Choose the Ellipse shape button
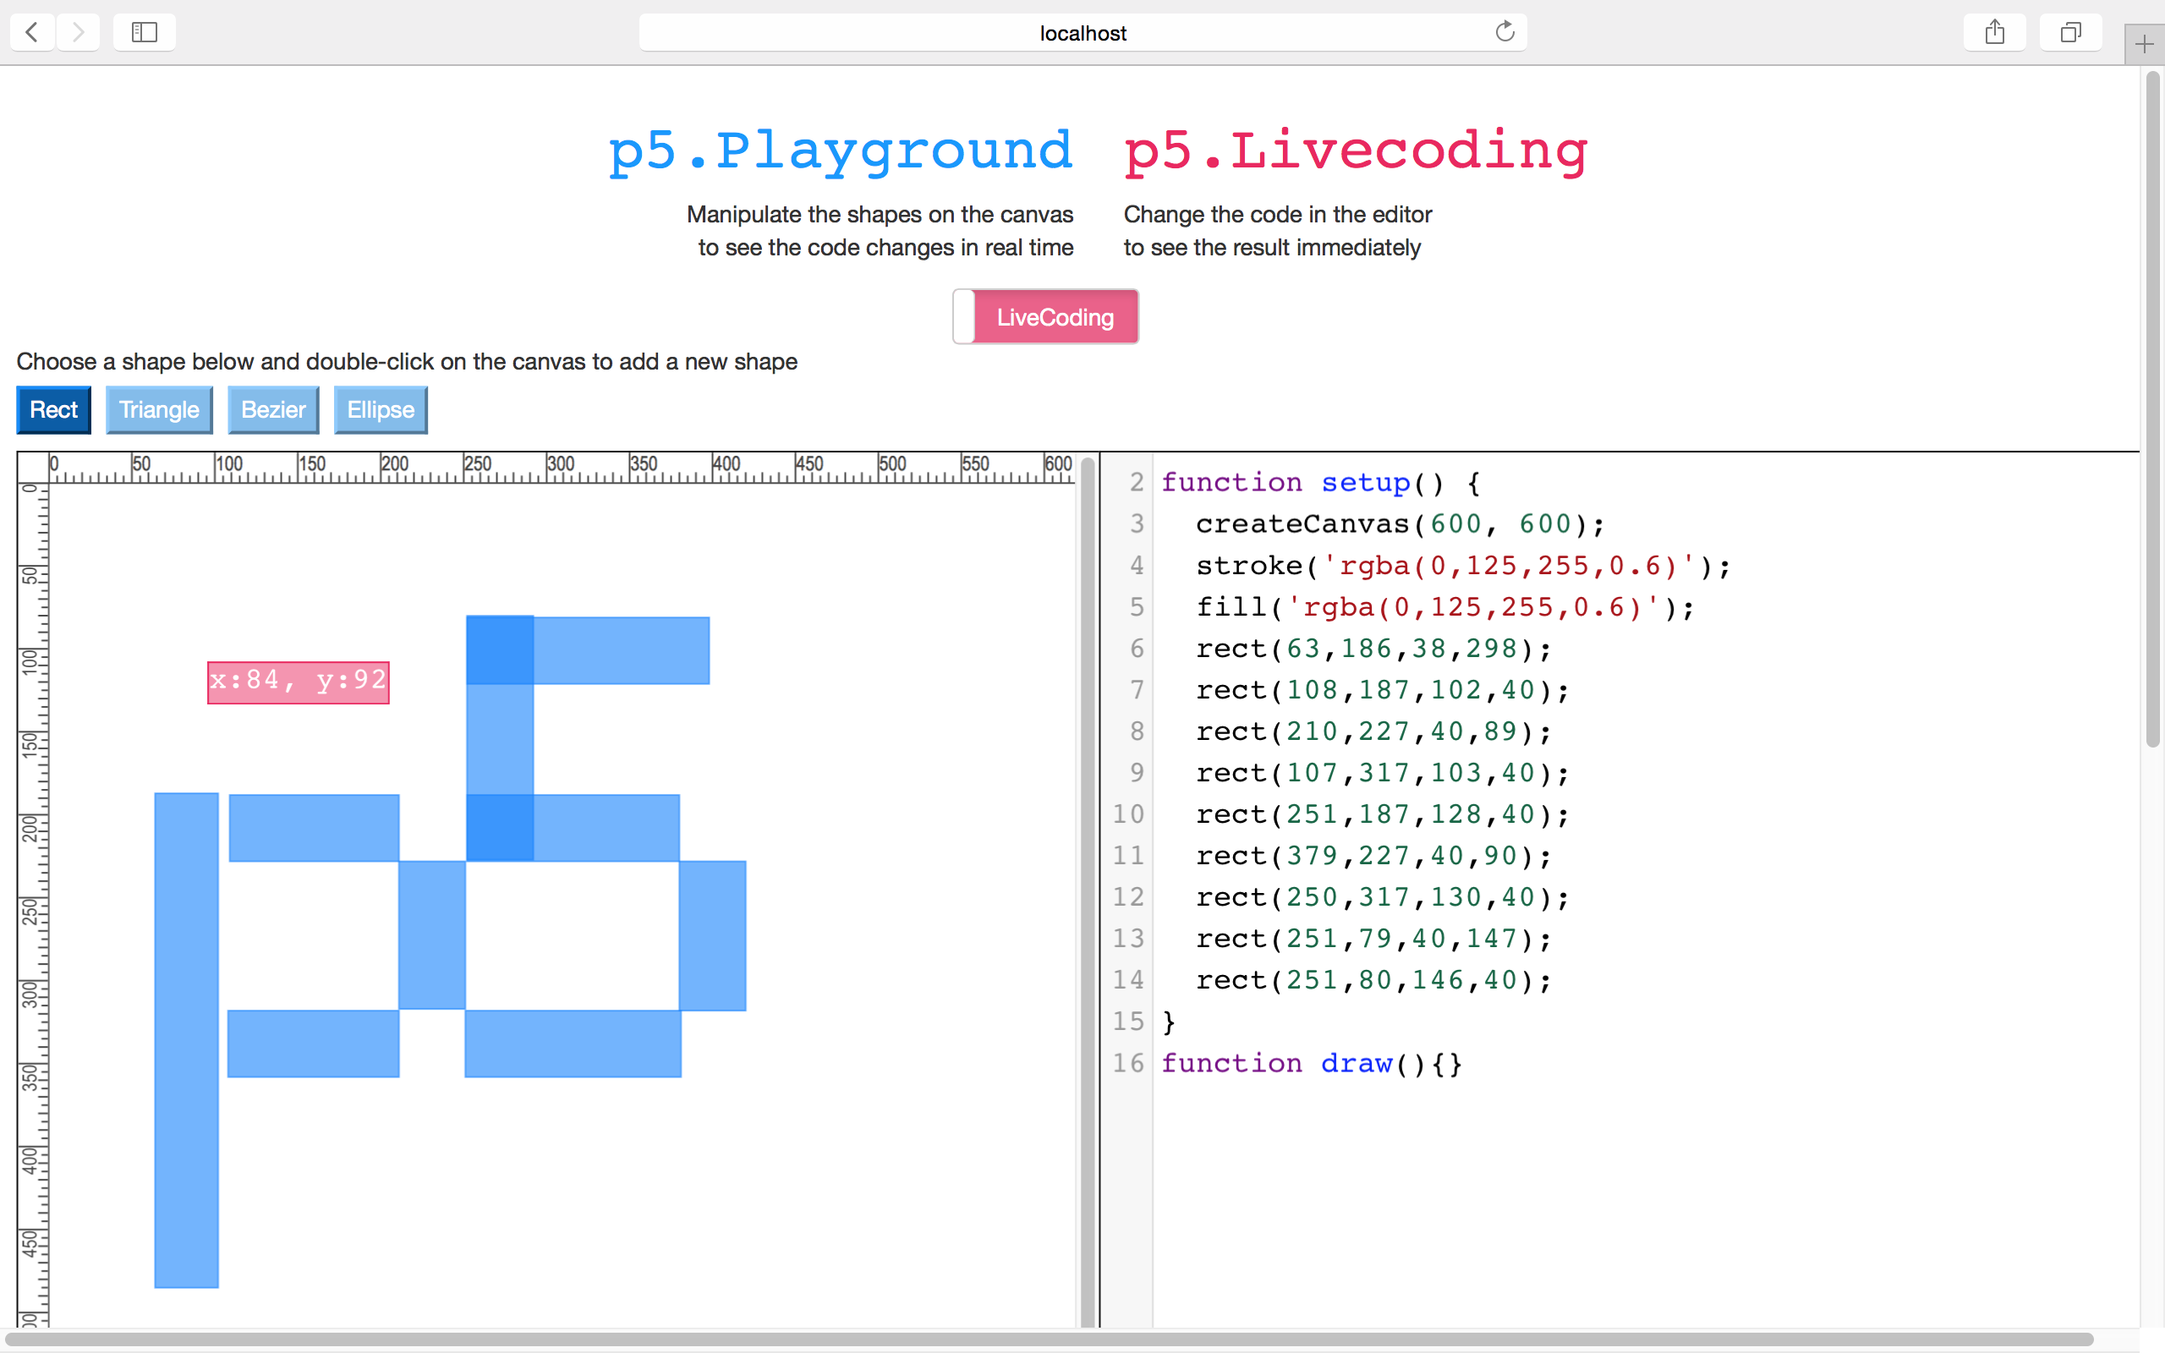The height and width of the screenshot is (1353, 2165). pyautogui.click(x=381, y=410)
